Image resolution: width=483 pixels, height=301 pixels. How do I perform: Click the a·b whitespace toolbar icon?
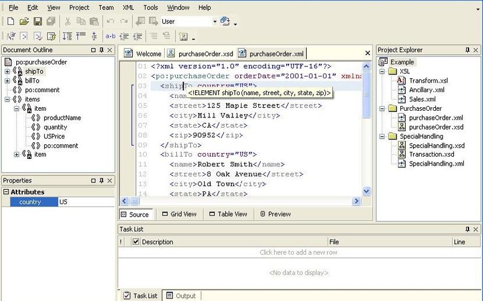[x=110, y=37]
